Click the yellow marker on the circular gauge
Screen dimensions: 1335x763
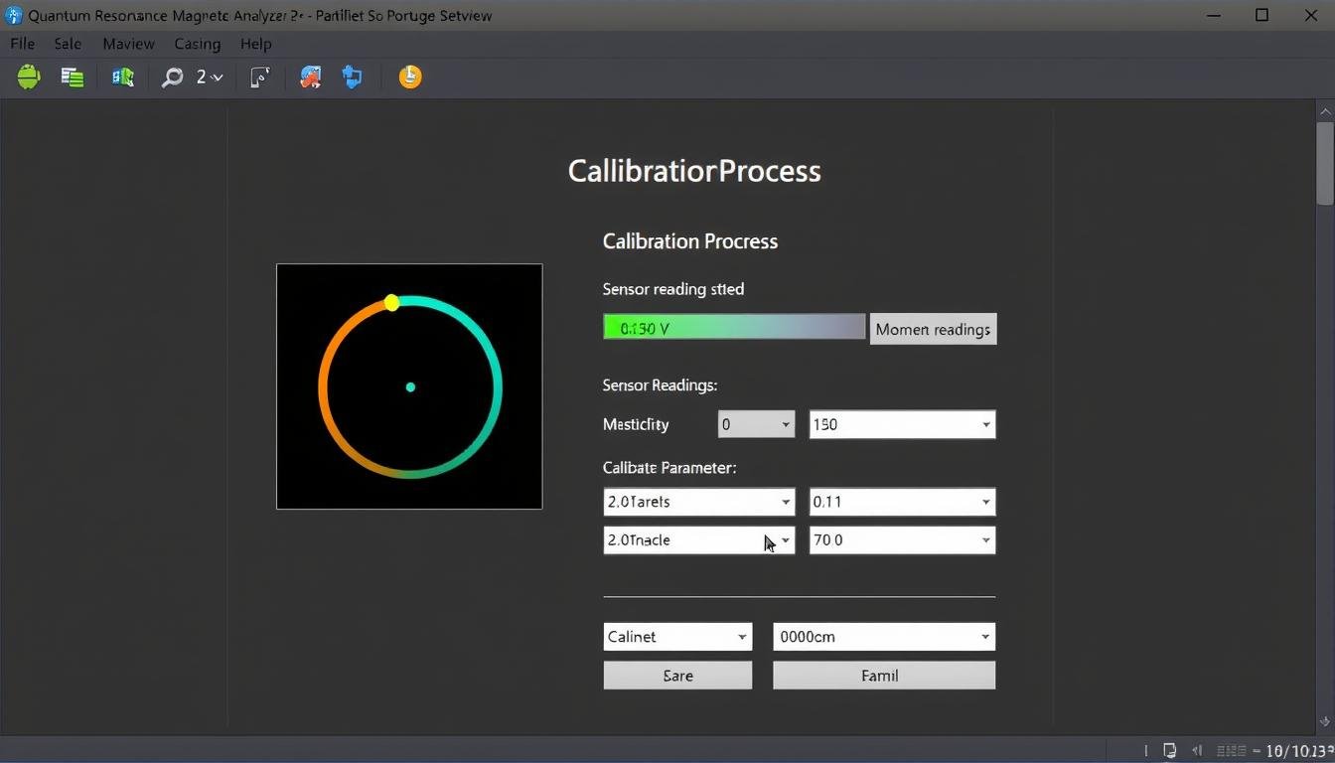click(x=392, y=302)
